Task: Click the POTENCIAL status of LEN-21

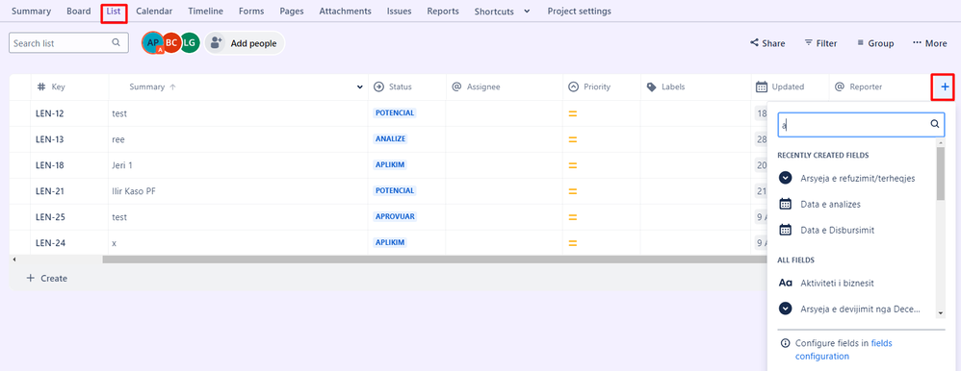Action: click(x=395, y=191)
